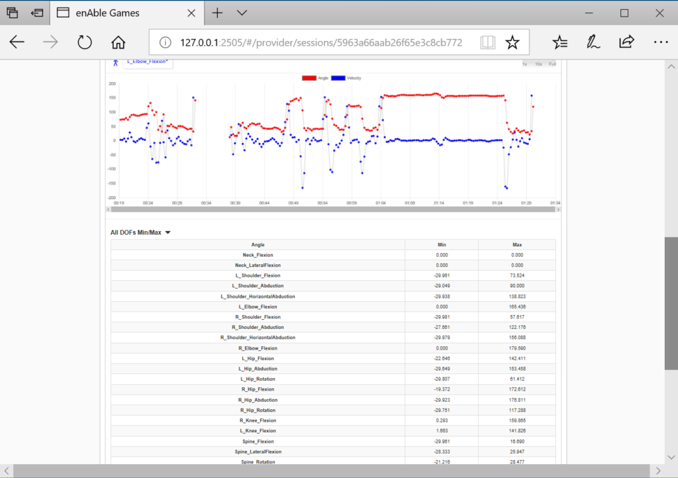
Task: Click the browser Forward arrow
Action: (x=50, y=42)
